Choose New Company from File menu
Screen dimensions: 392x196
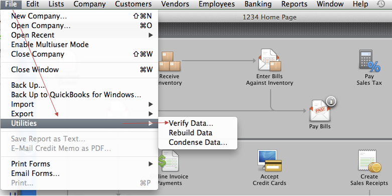pyautogui.click(x=79, y=16)
